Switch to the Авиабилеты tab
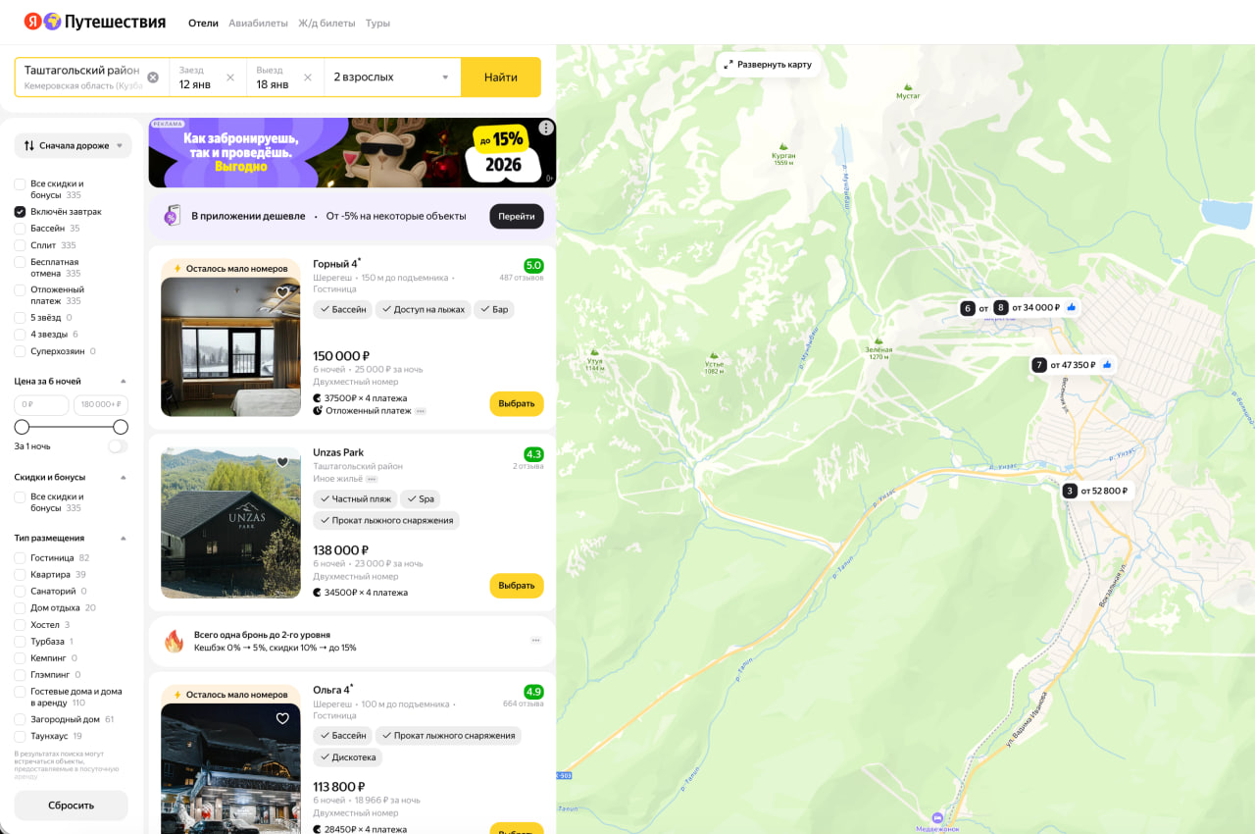The width and height of the screenshot is (1255, 834). [258, 23]
